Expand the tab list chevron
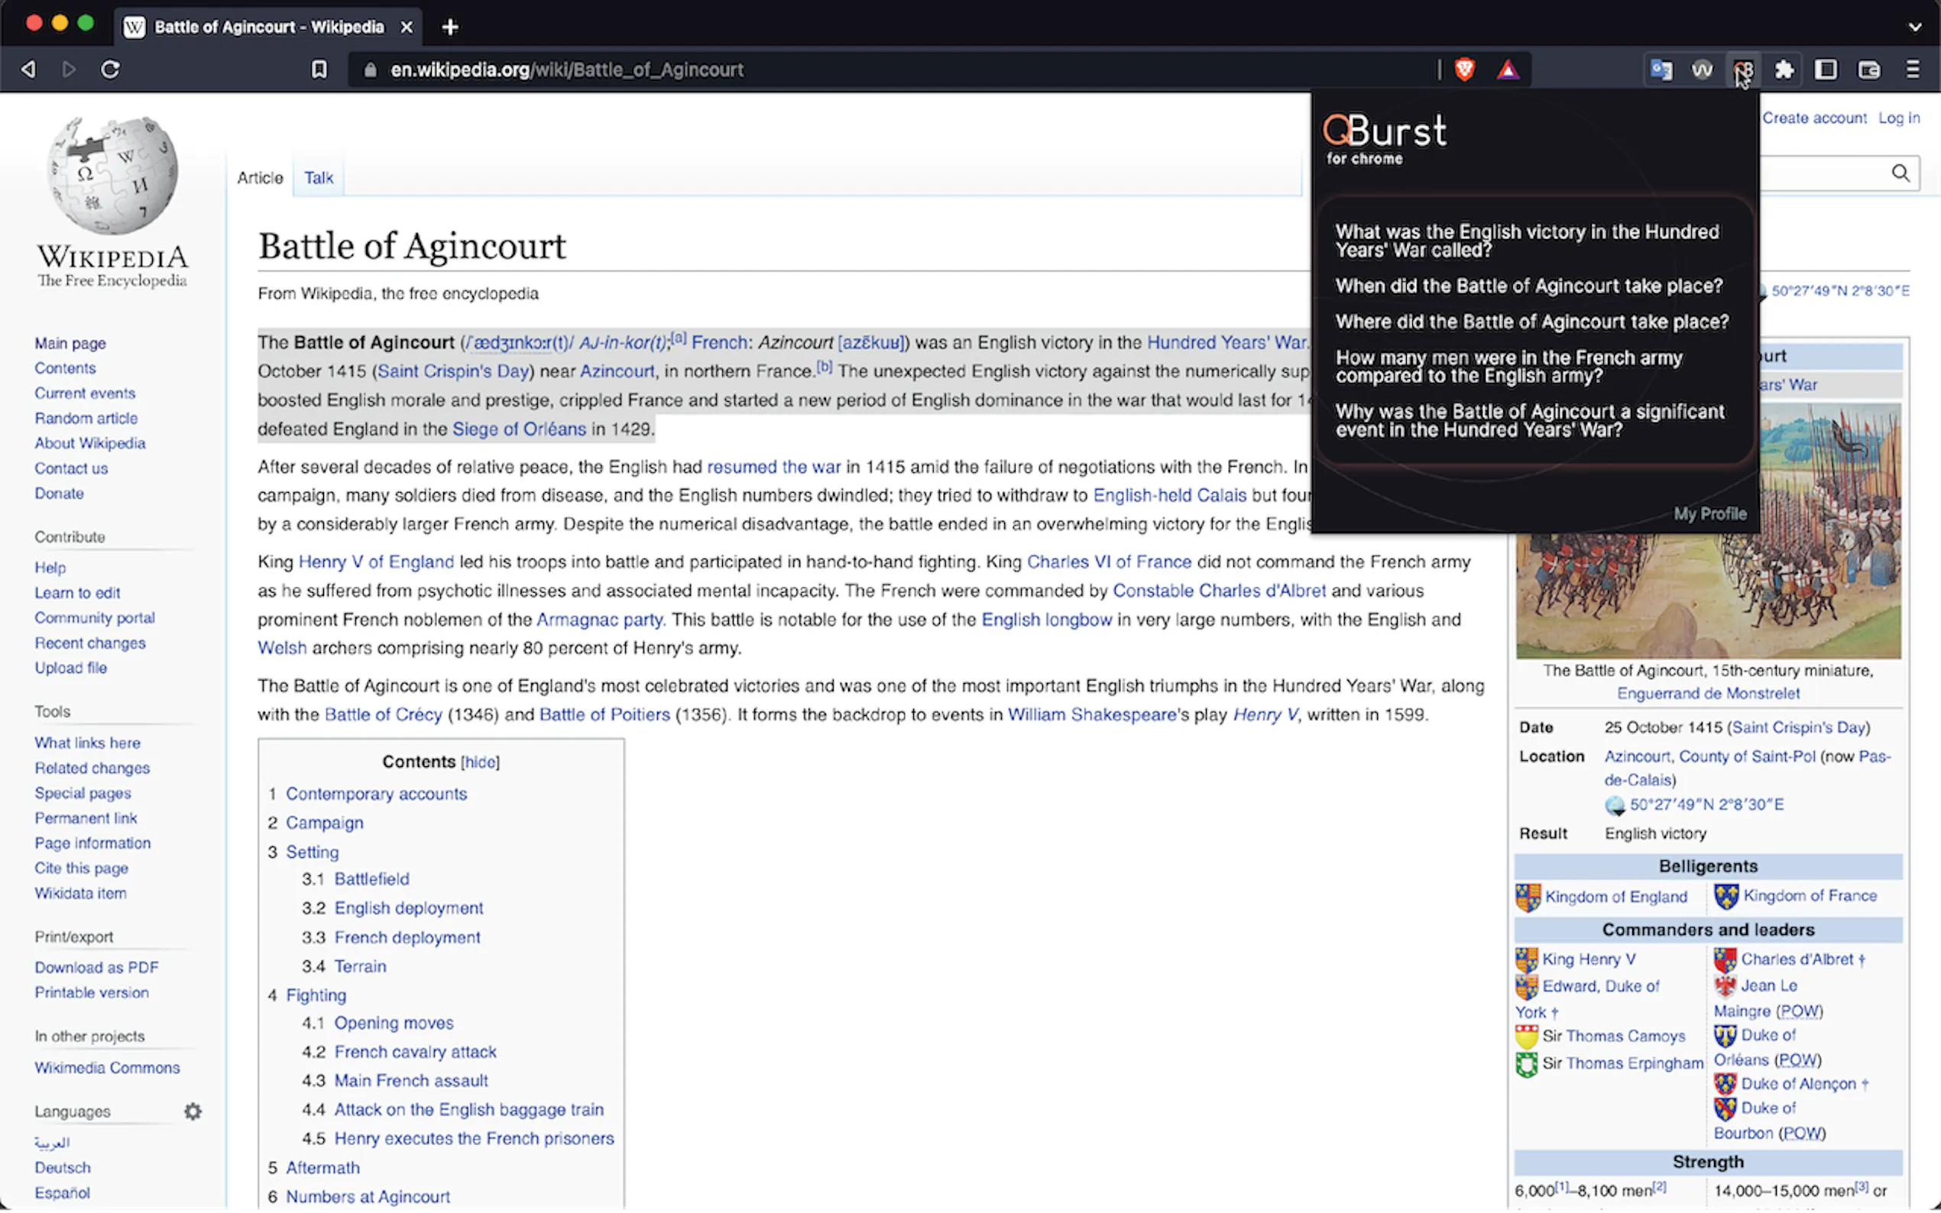 pyautogui.click(x=1914, y=27)
